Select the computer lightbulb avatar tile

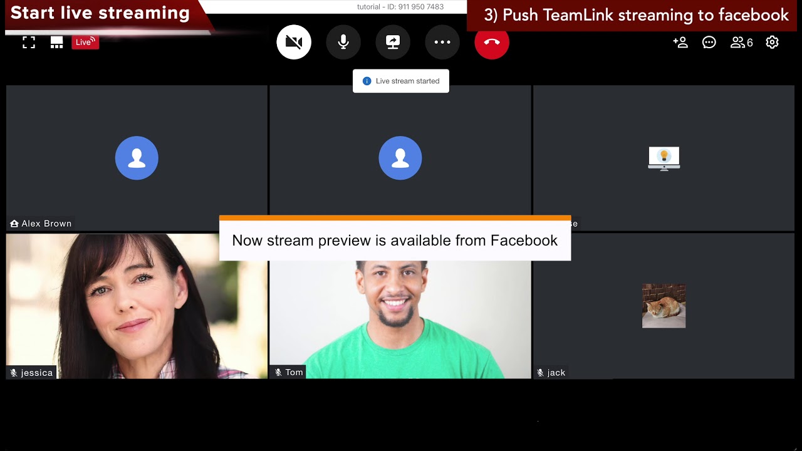(664, 158)
